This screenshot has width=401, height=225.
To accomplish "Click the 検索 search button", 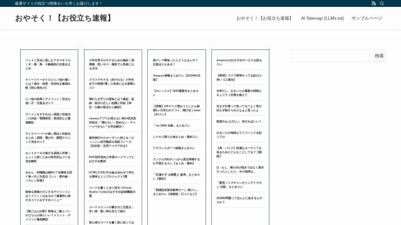I will [379, 56].
